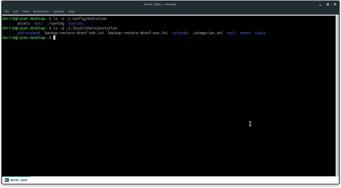
Task: Click the 'calendar' directory name in the output
Action: coord(180,33)
